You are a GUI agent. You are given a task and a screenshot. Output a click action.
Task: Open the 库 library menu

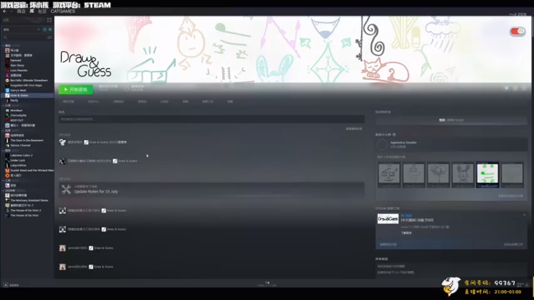[31, 11]
